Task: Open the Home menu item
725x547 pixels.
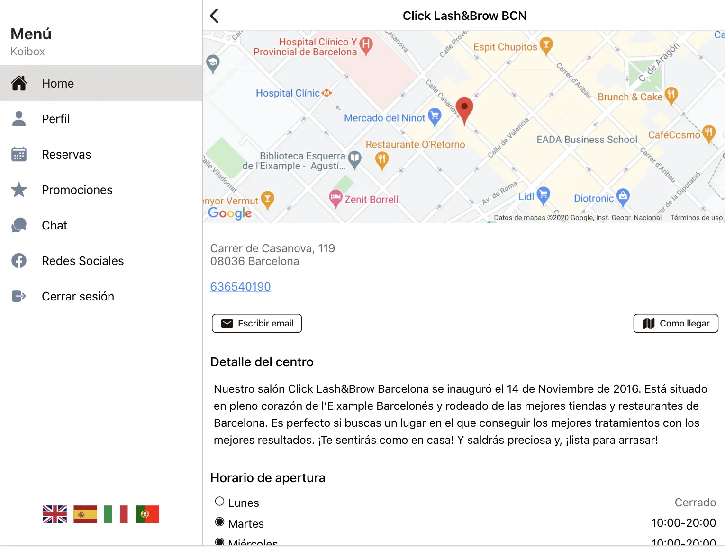Action: [x=58, y=83]
